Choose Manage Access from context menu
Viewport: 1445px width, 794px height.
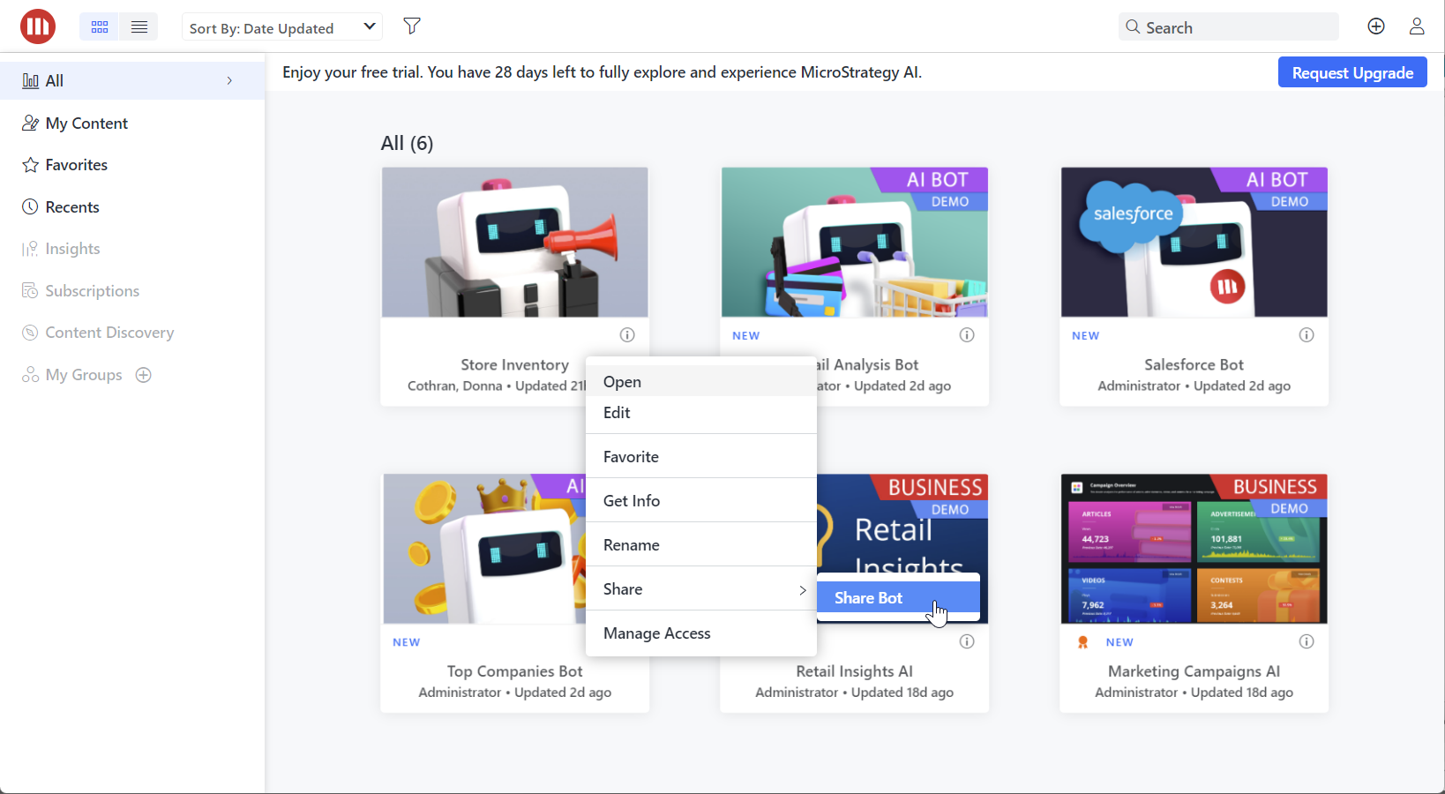(657, 633)
